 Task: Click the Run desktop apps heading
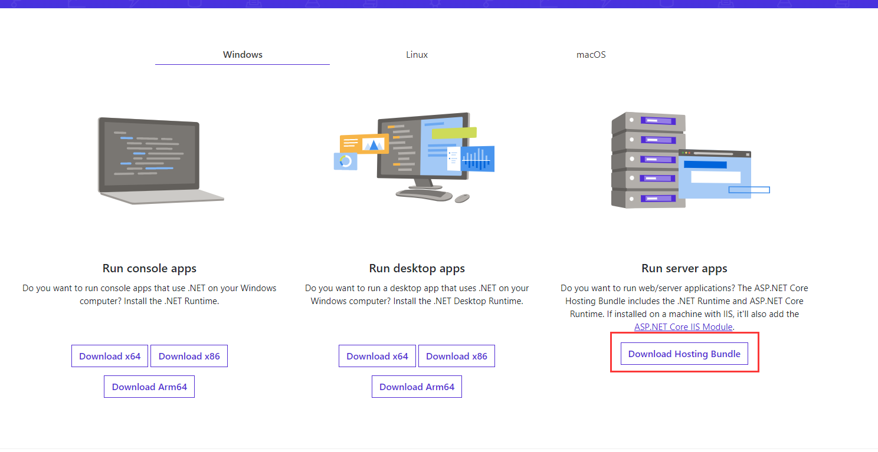click(x=417, y=268)
